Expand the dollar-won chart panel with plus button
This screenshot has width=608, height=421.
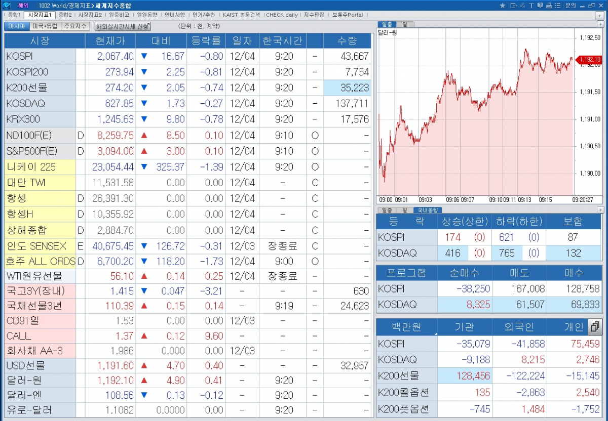[600, 24]
